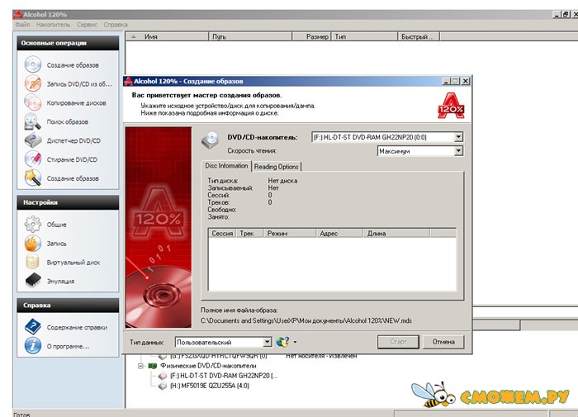Sort the list by the Путь column header
This screenshot has width=578, height=417.
tap(250, 36)
